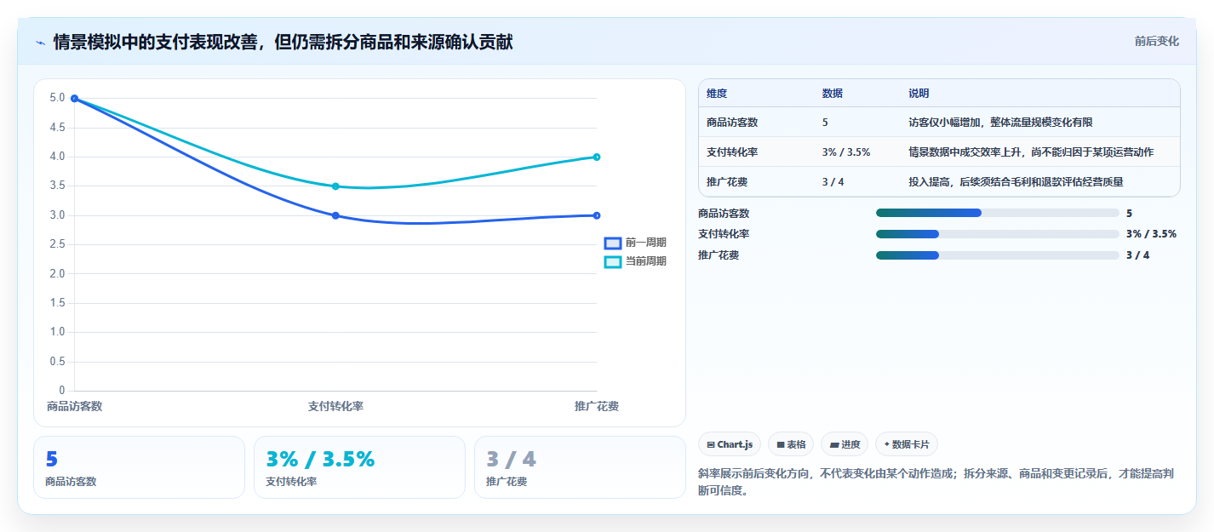
Task: Click the 数据卡片 tag chip
Action: point(907,444)
